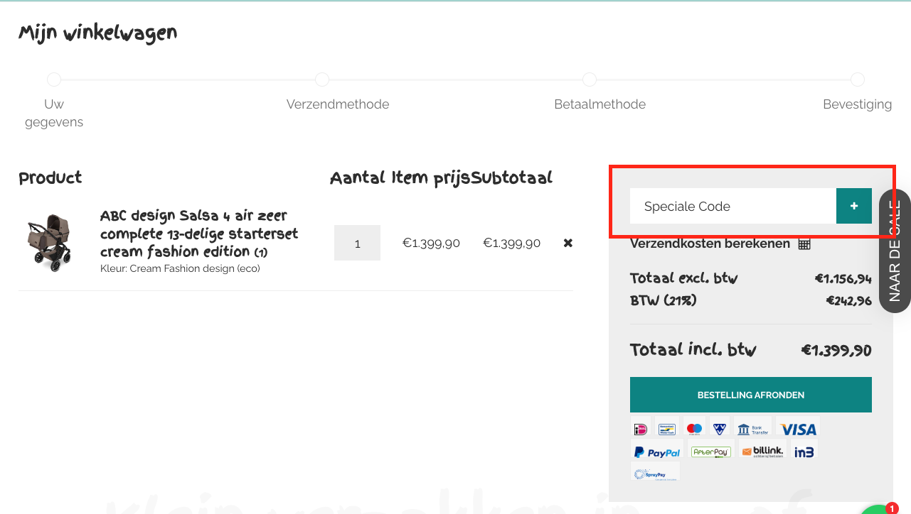Click the Aantal column header
911x514 pixels.
point(358,177)
